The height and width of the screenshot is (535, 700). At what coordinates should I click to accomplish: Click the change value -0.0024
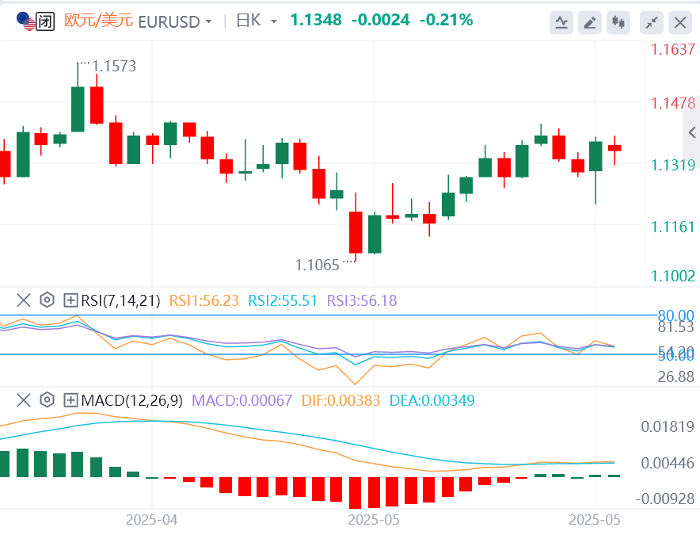(380, 20)
